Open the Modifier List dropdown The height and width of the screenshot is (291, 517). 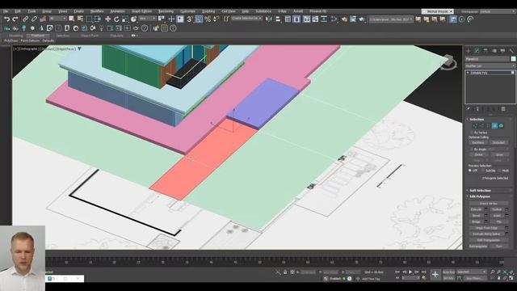point(490,66)
